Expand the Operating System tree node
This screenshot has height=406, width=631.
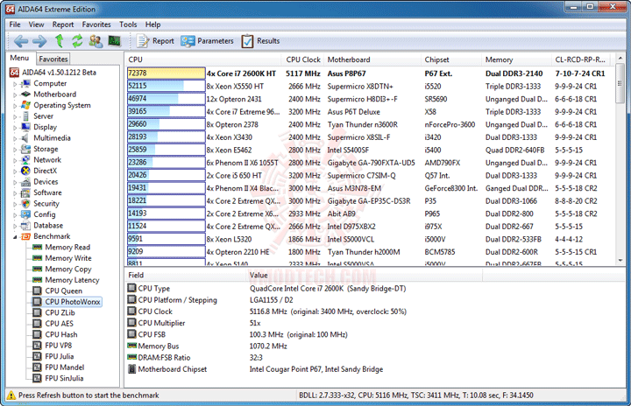[15, 106]
